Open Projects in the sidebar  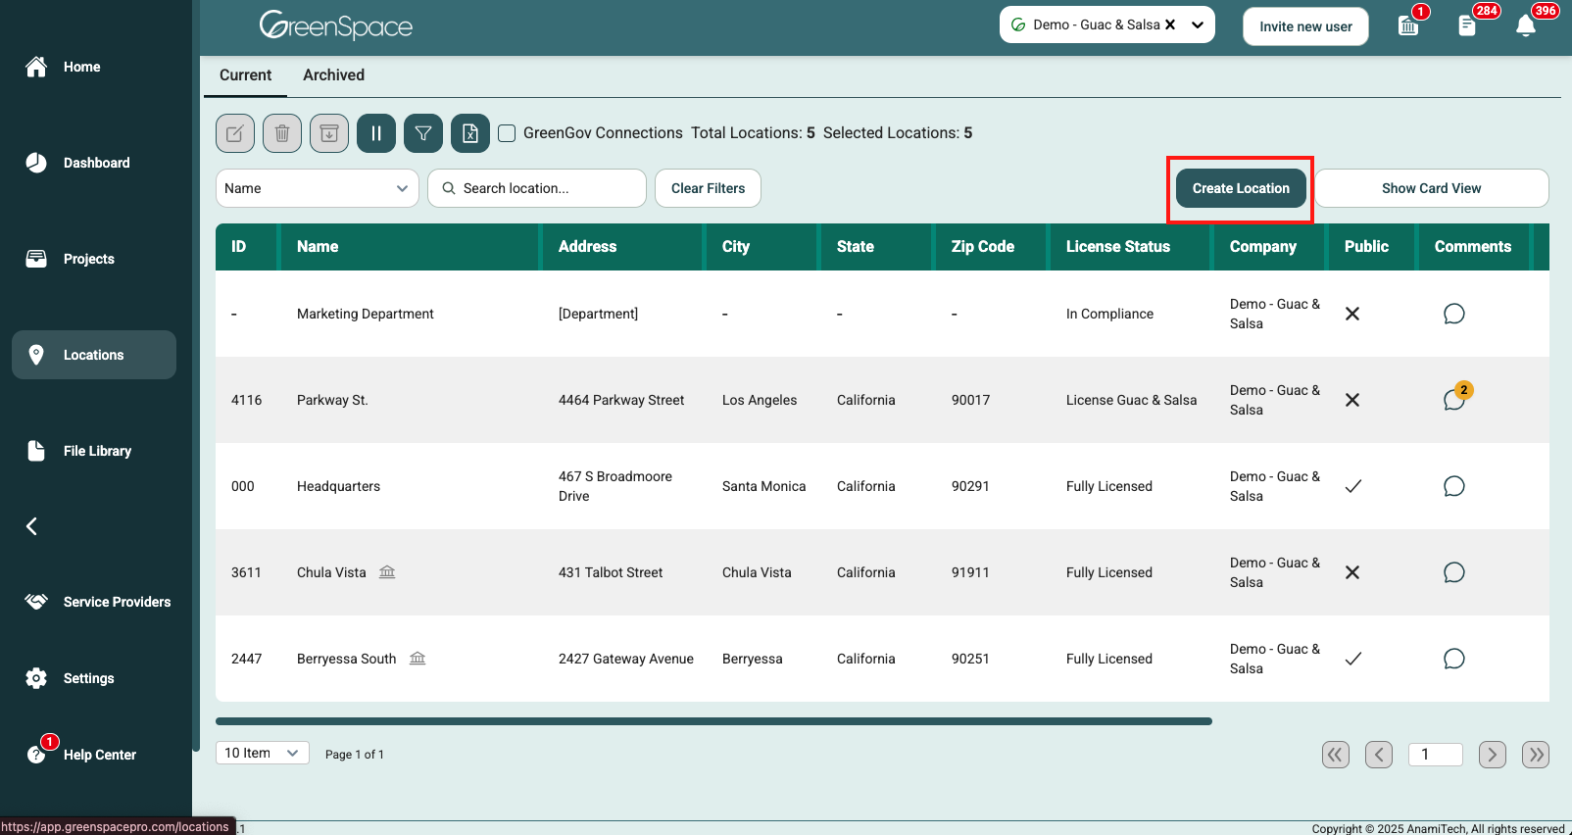pos(94,259)
